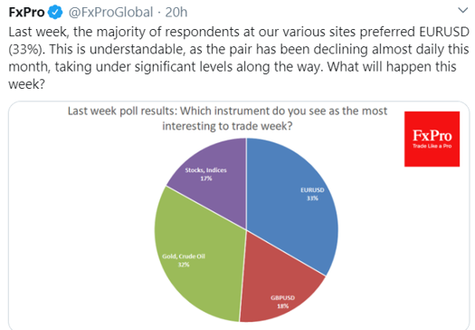475x330 pixels.
Task: Click the (33%) mention in tweet
Action: coord(27,49)
